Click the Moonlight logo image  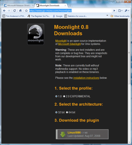pos(36,34)
